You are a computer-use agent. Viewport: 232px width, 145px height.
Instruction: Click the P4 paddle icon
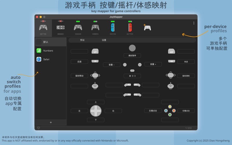tap(127, 95)
